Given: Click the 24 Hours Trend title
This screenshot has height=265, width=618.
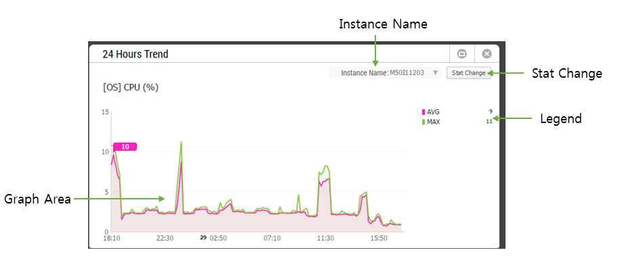Looking at the screenshot, I should pyautogui.click(x=136, y=54).
